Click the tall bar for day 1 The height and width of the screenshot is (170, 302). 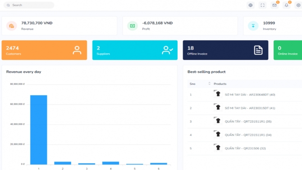(38, 130)
